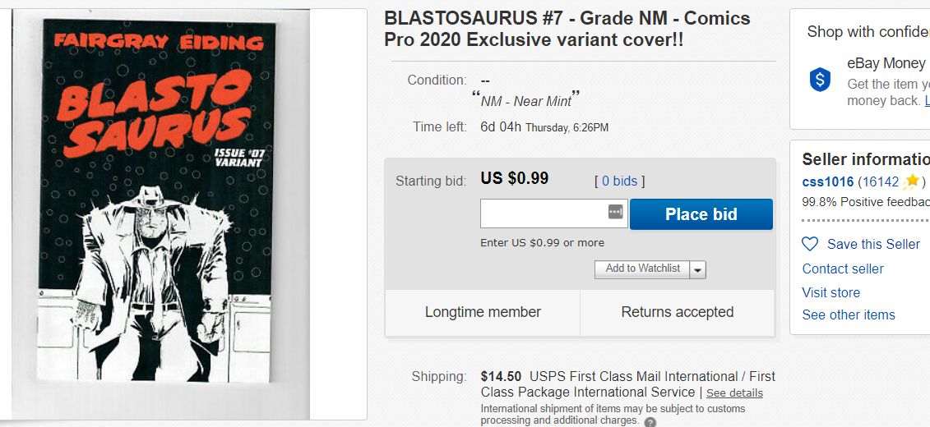Click the Returns accepted section
The image size is (930, 427).
click(x=677, y=312)
